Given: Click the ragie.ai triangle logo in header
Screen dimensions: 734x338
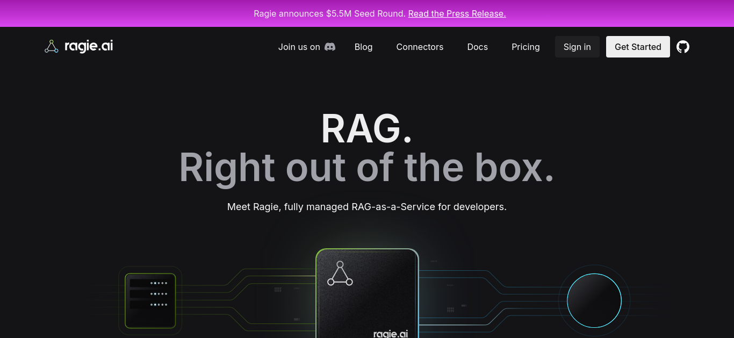Looking at the screenshot, I should [51, 47].
